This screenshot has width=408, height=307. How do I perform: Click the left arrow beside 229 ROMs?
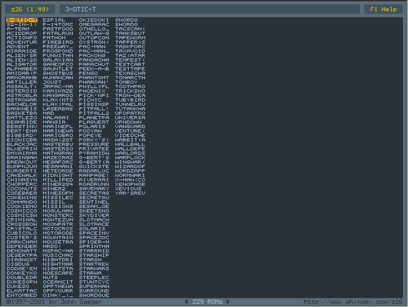click(186, 301)
